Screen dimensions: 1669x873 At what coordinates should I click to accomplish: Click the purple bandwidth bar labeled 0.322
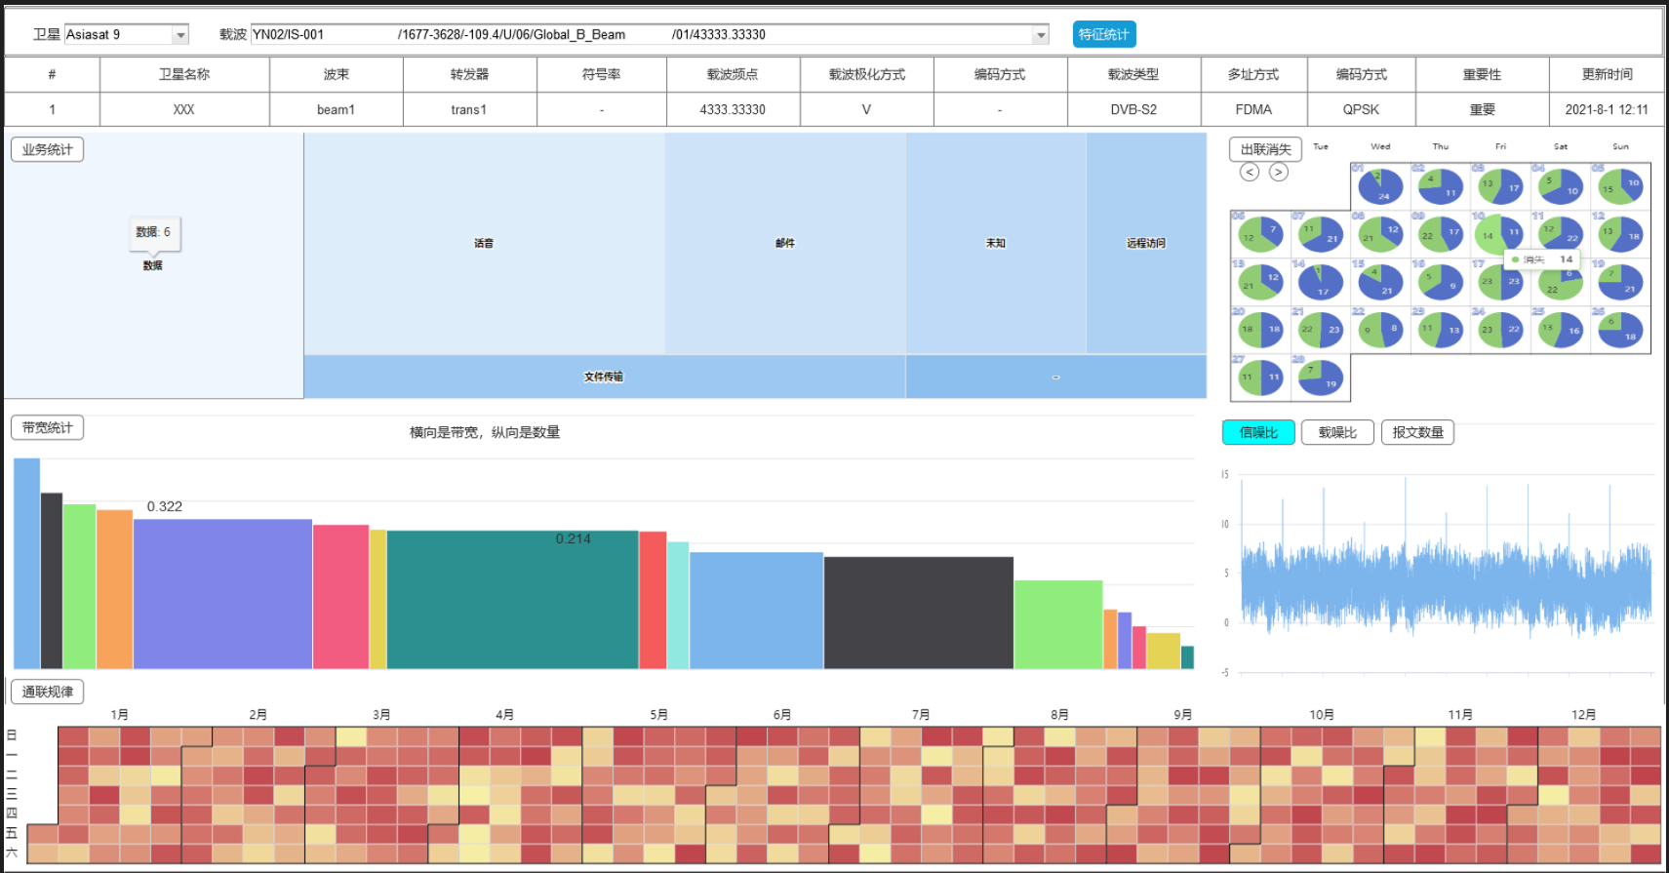click(222, 594)
